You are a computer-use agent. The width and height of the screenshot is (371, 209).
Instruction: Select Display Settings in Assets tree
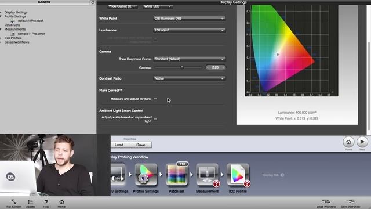coord(16,12)
